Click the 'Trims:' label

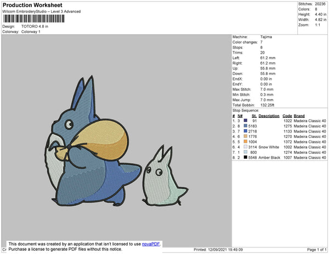[x=238, y=53]
